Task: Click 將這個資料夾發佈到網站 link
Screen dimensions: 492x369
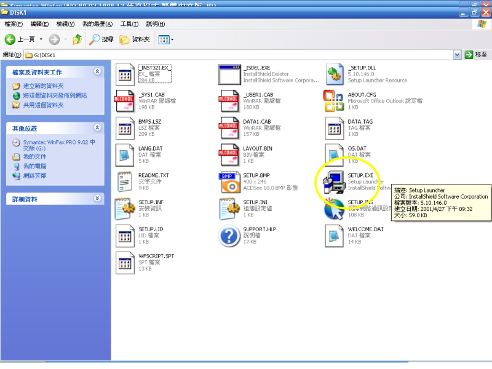Action: [55, 95]
